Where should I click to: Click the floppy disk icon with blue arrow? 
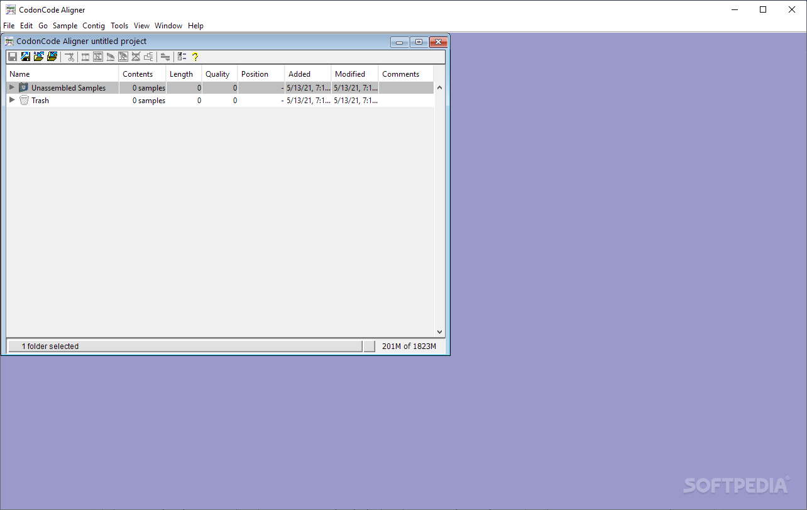[26, 57]
